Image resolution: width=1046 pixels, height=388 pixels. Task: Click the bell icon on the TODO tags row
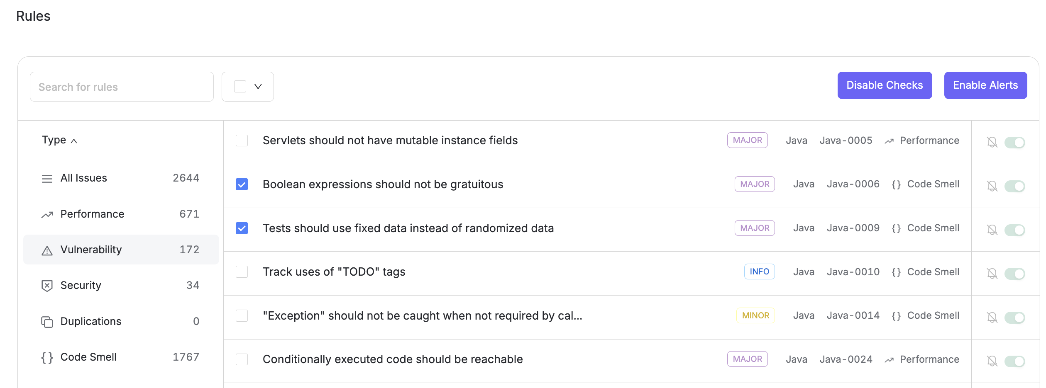(x=992, y=274)
